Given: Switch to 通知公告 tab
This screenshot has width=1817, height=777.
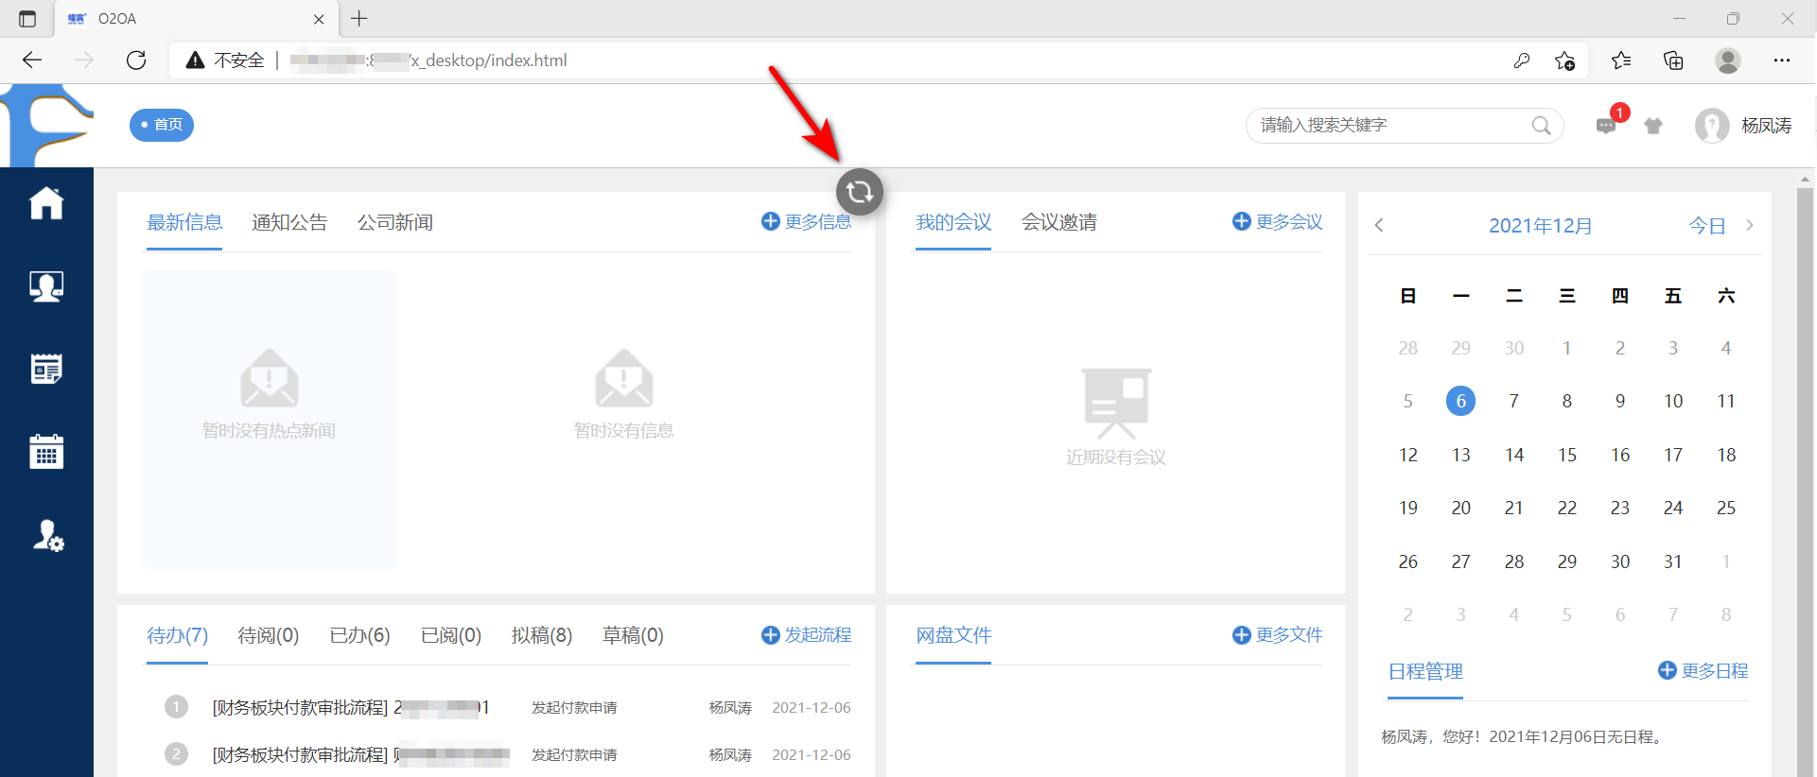Looking at the screenshot, I should [289, 222].
